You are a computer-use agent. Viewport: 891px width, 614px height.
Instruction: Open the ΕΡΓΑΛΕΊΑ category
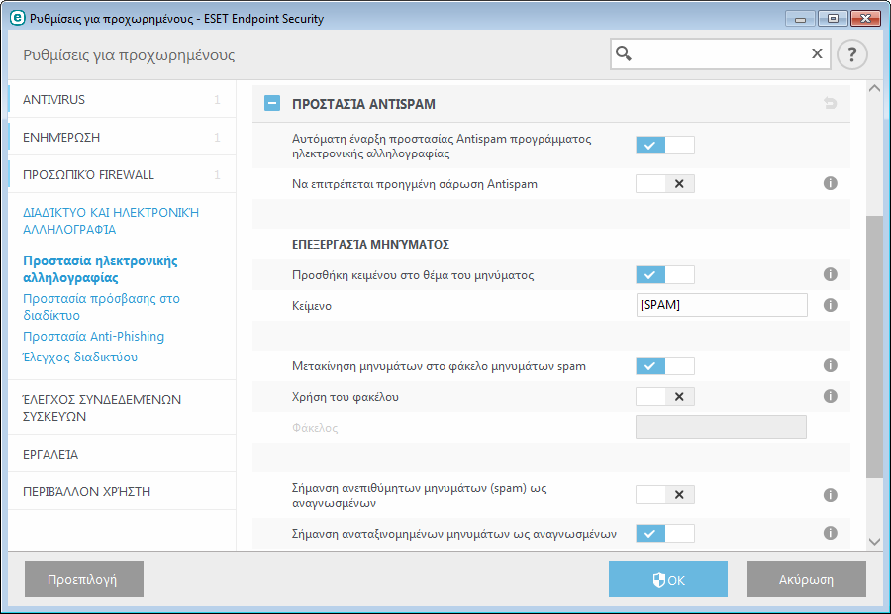click(x=122, y=454)
